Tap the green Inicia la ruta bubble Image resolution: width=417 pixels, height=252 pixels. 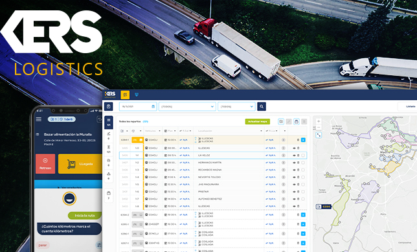[85, 216]
